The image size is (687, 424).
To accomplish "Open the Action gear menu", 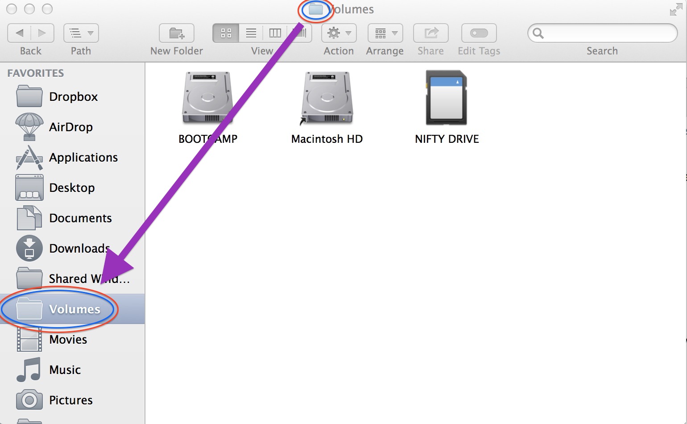I will (339, 33).
